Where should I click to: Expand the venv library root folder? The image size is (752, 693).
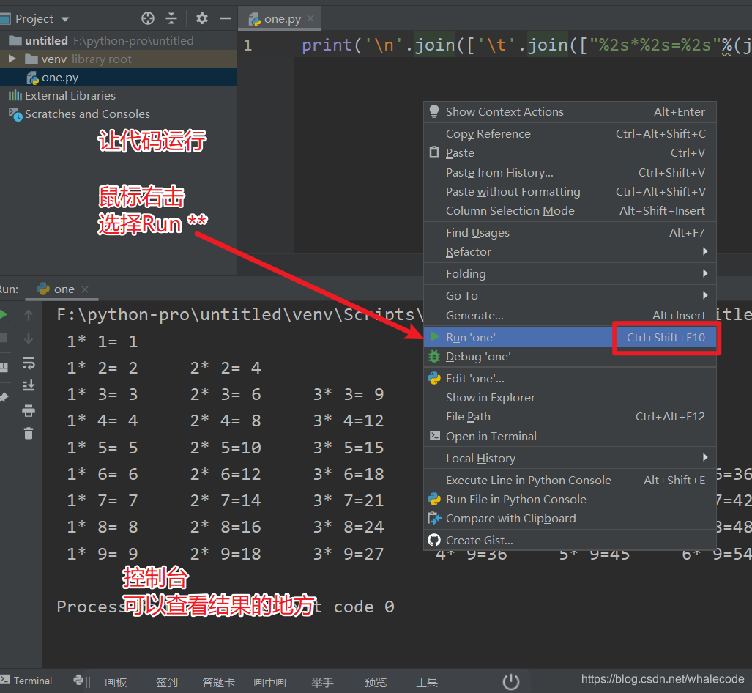(x=12, y=59)
